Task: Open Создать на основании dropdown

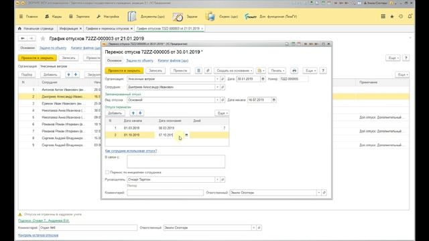Action: pos(234,70)
